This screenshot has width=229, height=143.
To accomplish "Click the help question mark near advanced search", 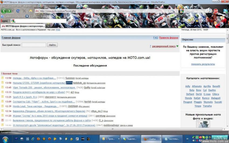I will 150,46.
